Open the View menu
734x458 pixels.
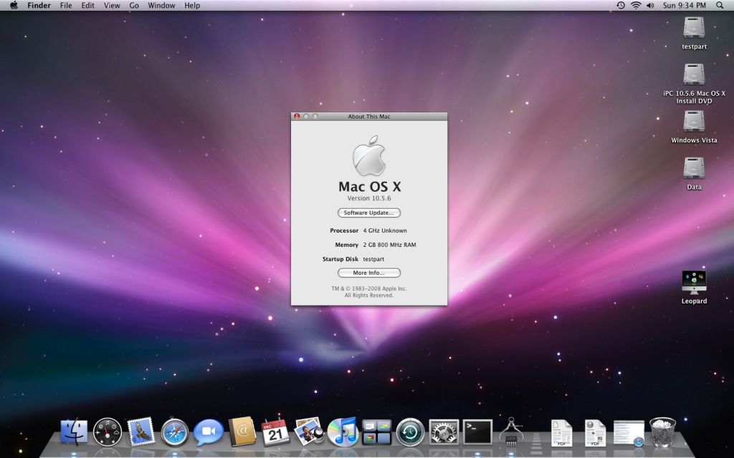click(x=112, y=5)
